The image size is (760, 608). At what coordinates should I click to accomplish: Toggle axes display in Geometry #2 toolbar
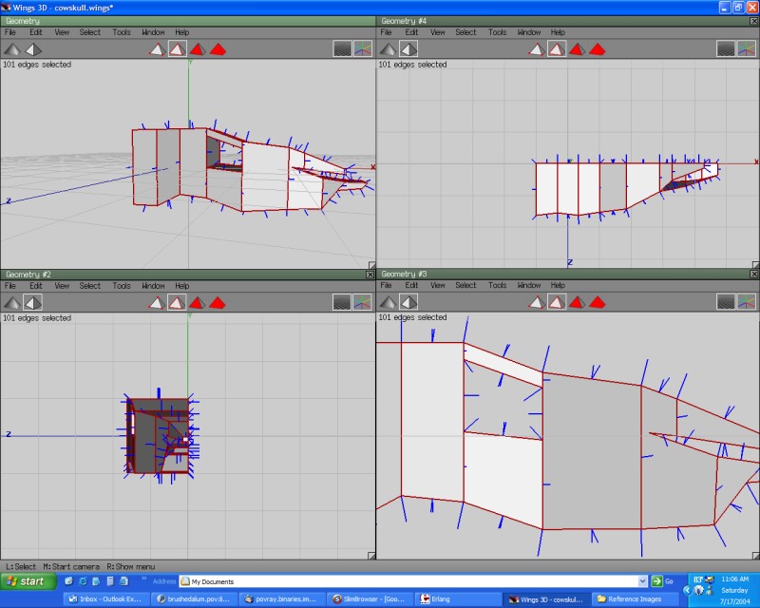363,302
